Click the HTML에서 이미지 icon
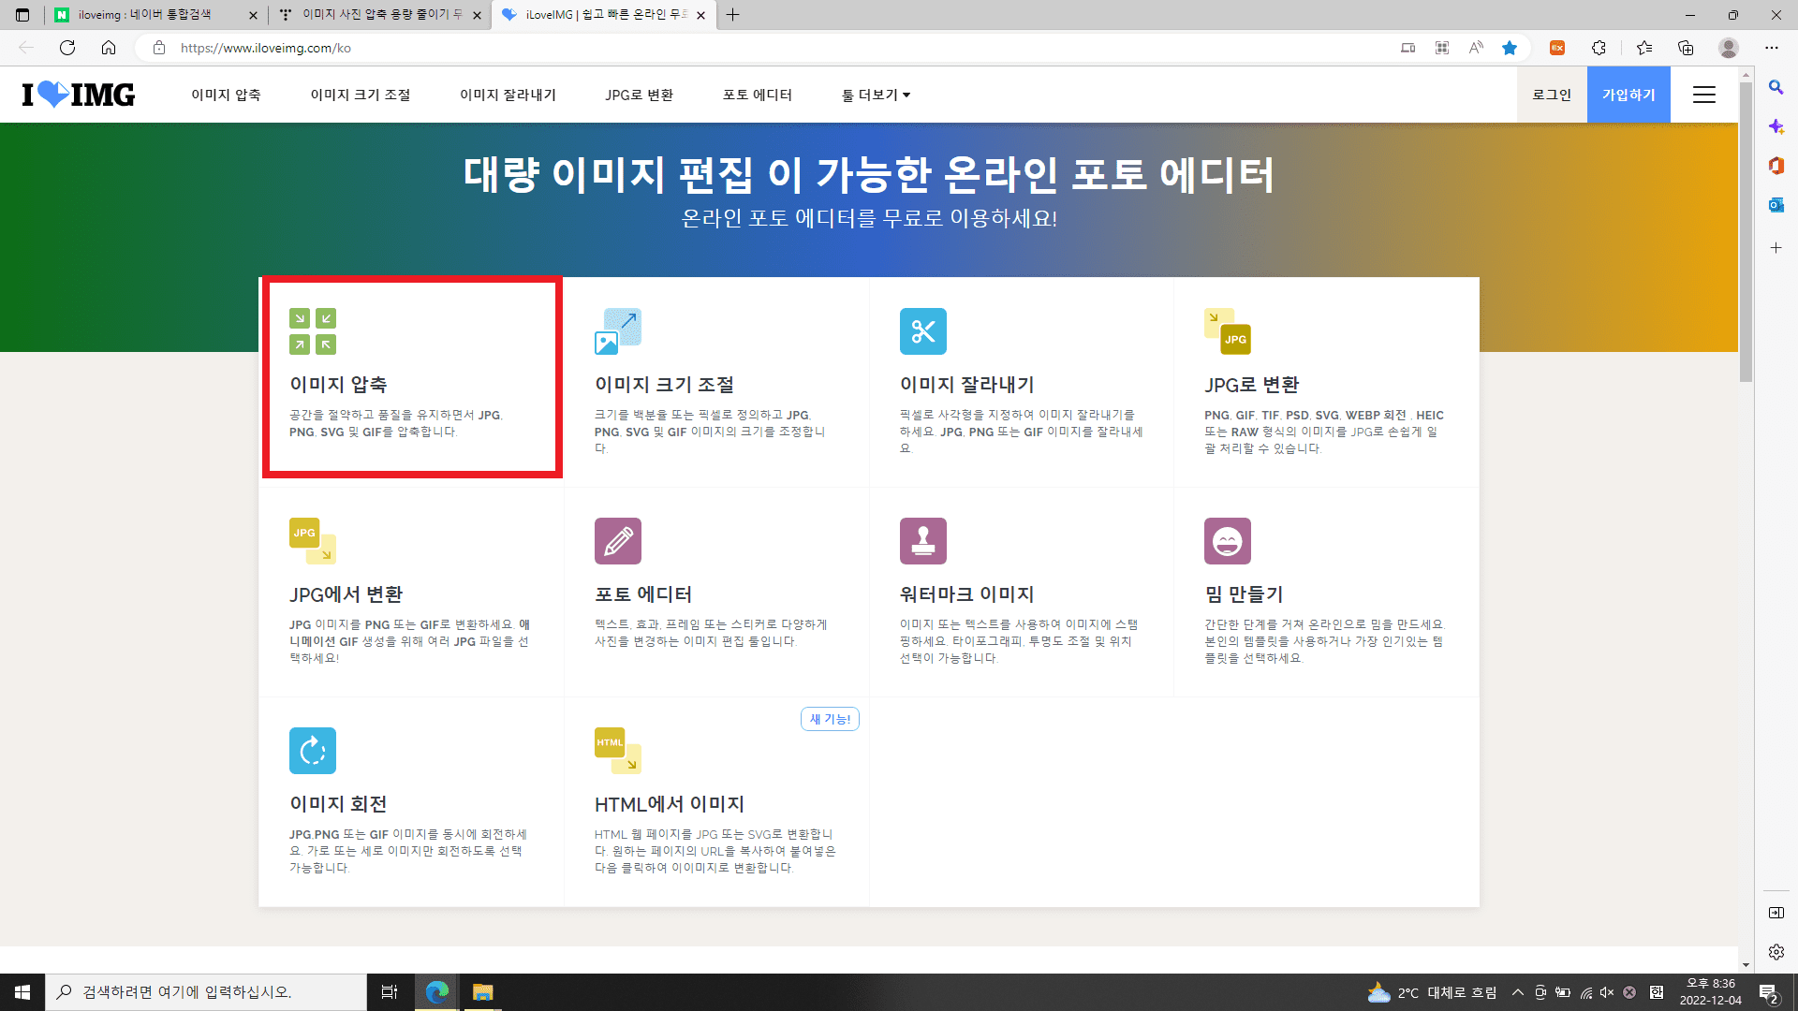The image size is (1798, 1011). click(x=618, y=751)
